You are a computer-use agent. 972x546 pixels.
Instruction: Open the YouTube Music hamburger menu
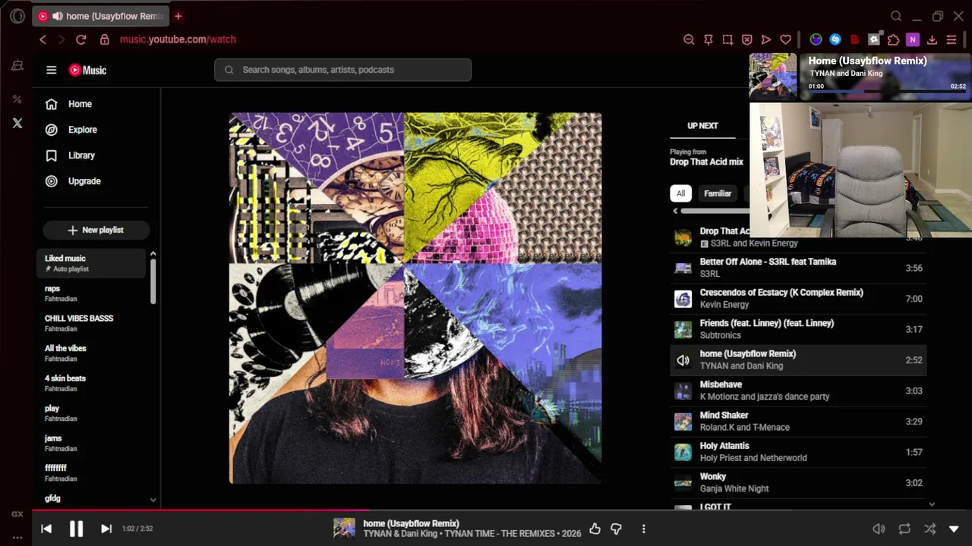coord(51,70)
